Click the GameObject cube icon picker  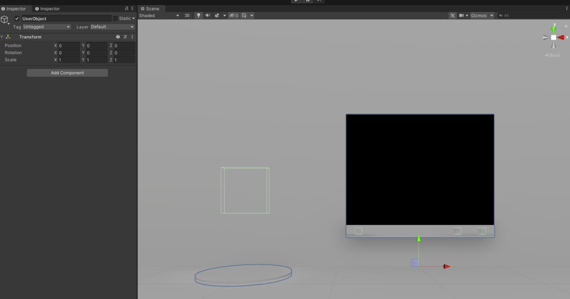(4, 19)
